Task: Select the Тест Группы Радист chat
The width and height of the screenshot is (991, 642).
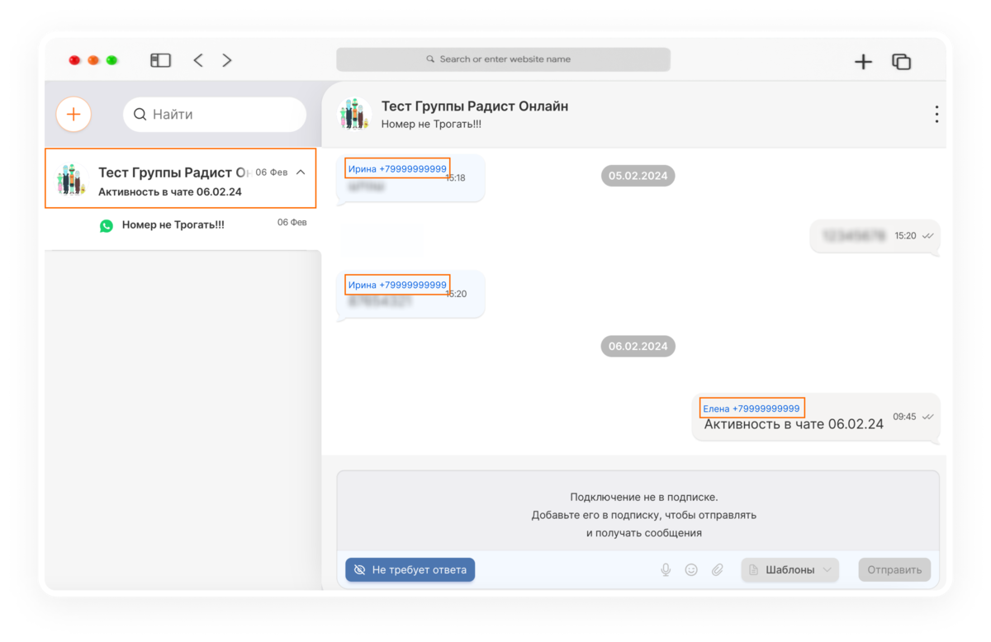Action: click(181, 178)
